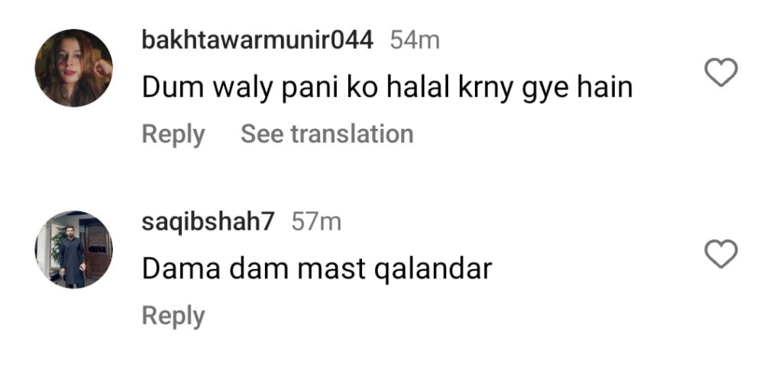Tap Reply beside the See translation link
This screenshot has width=782, height=369.
tap(173, 134)
